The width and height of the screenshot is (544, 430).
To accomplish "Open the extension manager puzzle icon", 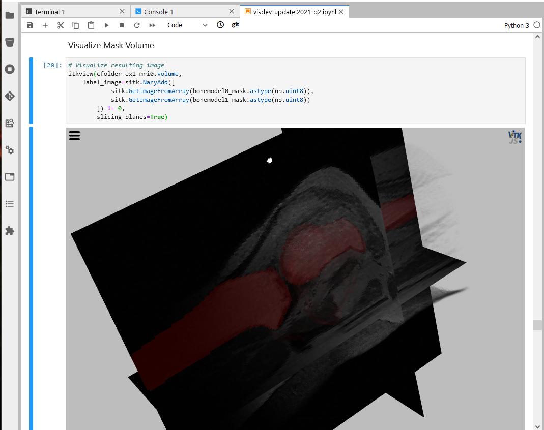I will 9,231.
